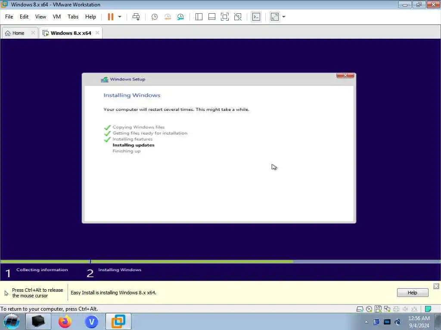Click VMware Workstation taskbar button
The image size is (441, 330).
[x=118, y=321]
